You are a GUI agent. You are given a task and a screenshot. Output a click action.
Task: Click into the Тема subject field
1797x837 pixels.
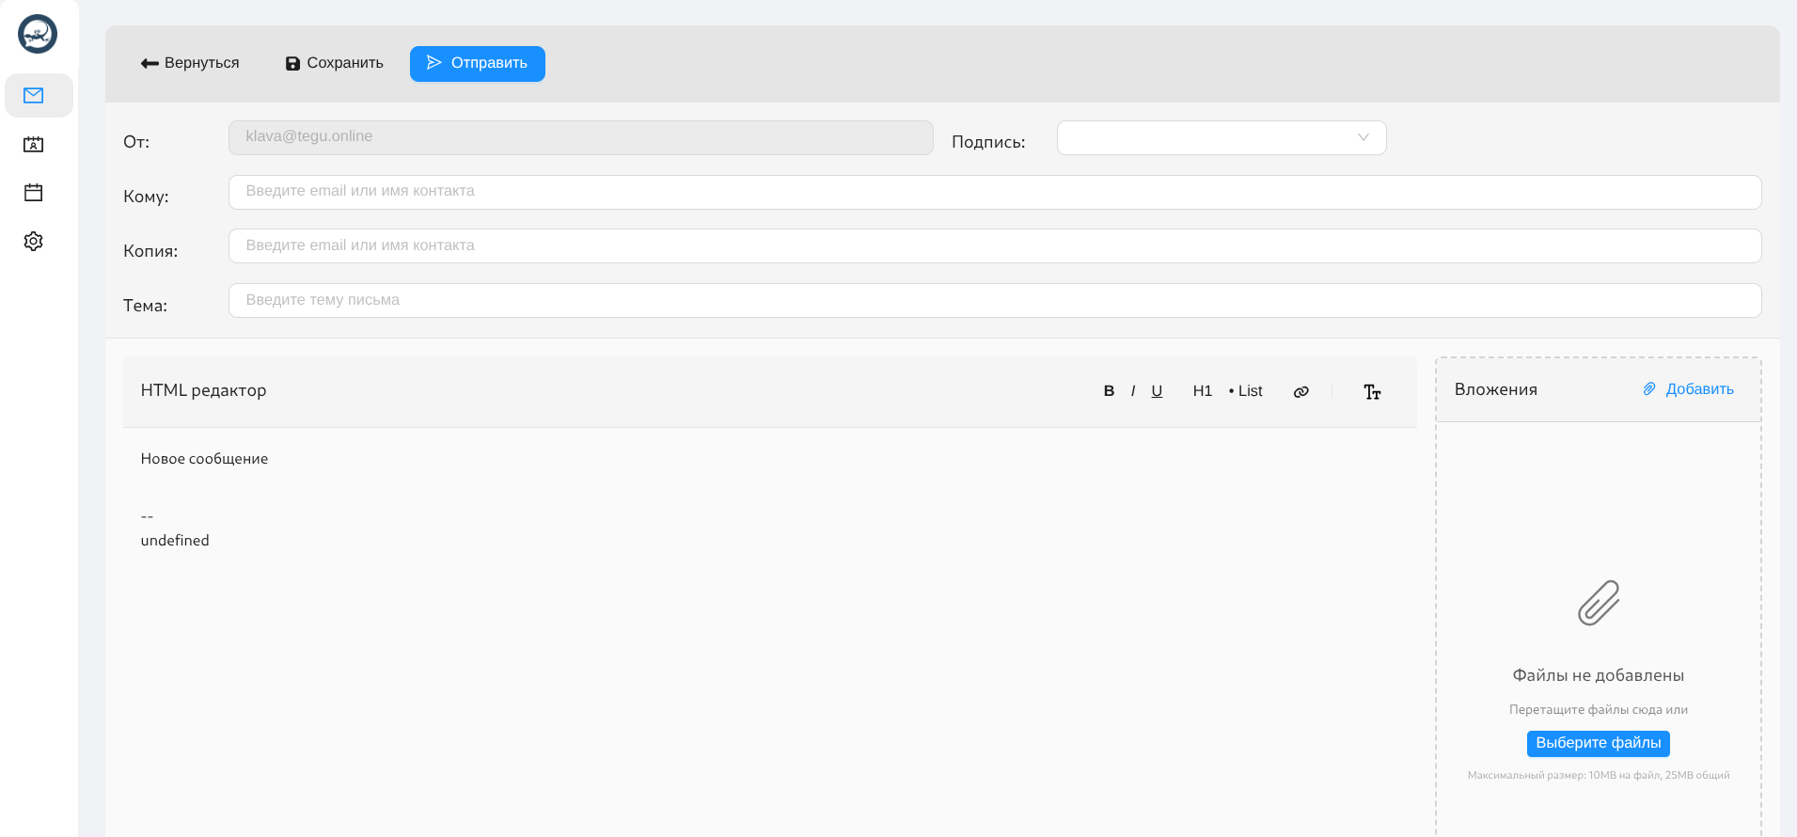click(994, 301)
